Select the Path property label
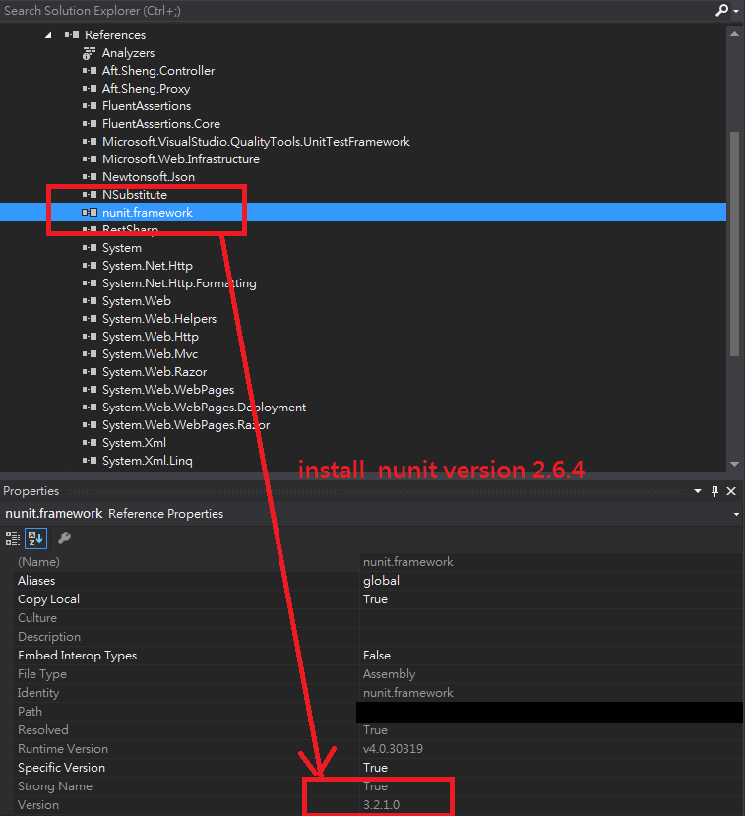 (x=30, y=712)
